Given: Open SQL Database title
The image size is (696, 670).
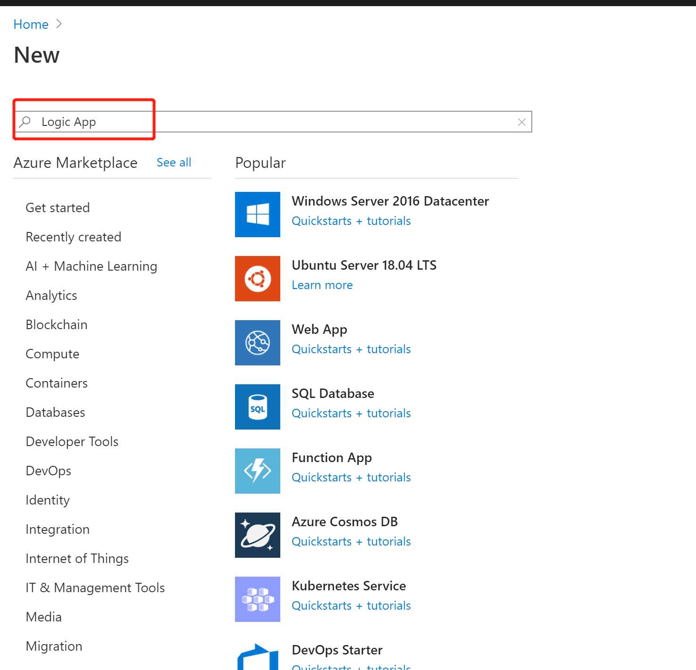Looking at the screenshot, I should (333, 394).
